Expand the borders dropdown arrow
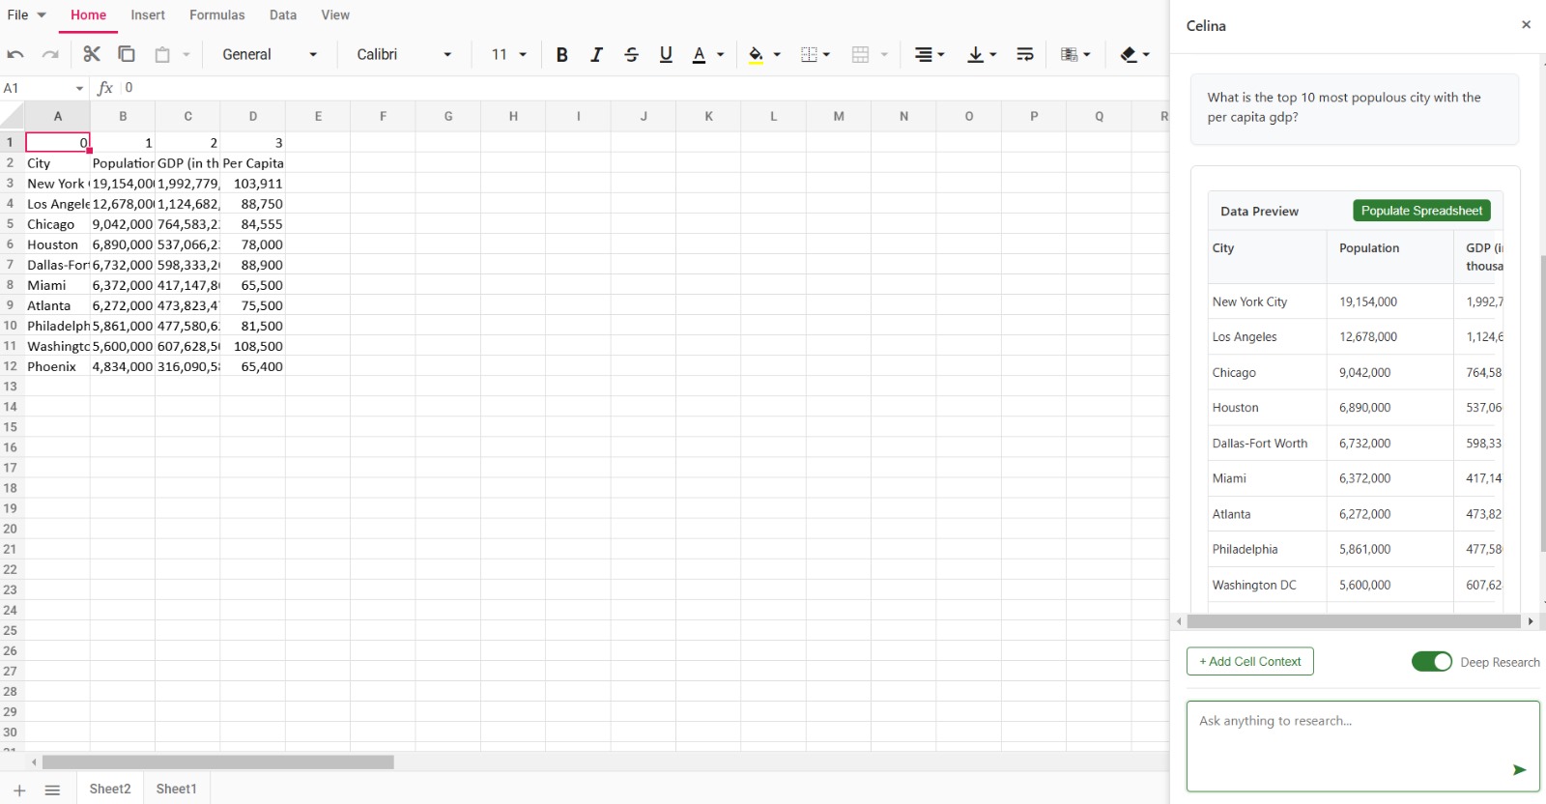Screen dimensions: 1546x804 [x=826, y=55]
